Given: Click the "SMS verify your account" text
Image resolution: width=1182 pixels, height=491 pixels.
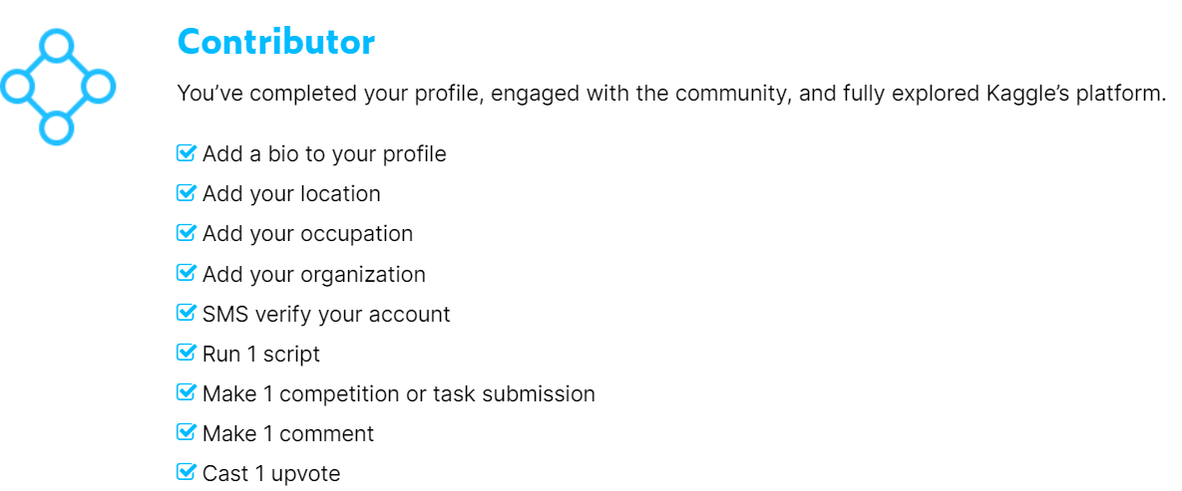Looking at the screenshot, I should pyautogui.click(x=326, y=315).
